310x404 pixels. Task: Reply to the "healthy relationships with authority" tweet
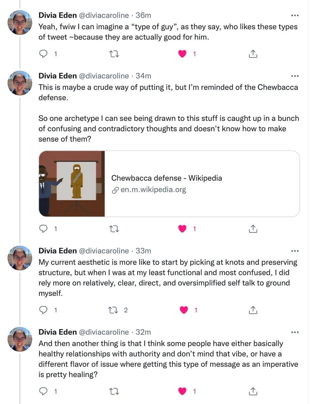point(43,391)
